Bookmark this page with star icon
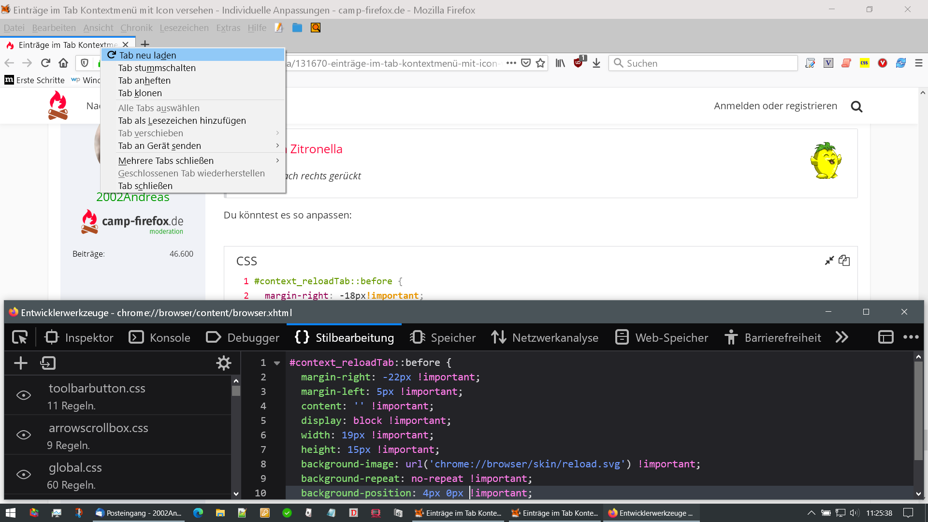The image size is (928, 522). tap(540, 63)
